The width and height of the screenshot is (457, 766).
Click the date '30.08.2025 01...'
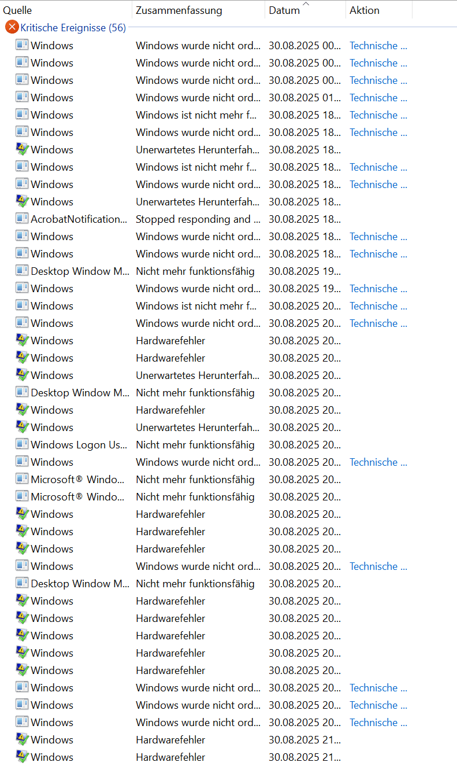point(304,97)
